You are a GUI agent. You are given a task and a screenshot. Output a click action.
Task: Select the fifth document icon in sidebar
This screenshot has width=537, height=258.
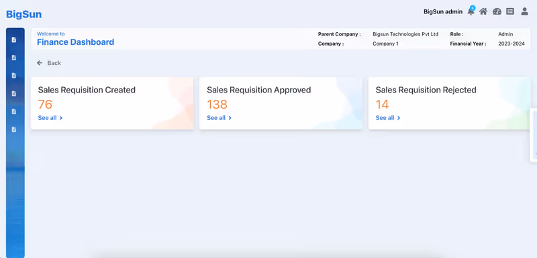tap(14, 111)
